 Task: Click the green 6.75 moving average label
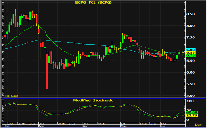pyautogui.click(x=191, y=55)
